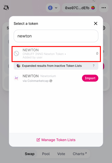This screenshot has height=163, width=112.
Task: Click the Coinmarketcap source icon
Action: click(x=51, y=81)
